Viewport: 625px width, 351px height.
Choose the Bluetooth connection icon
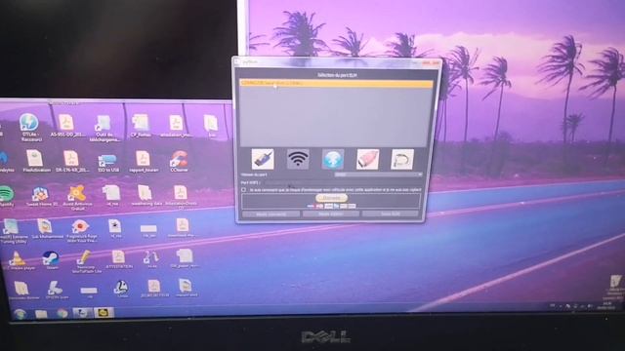pos(333,159)
